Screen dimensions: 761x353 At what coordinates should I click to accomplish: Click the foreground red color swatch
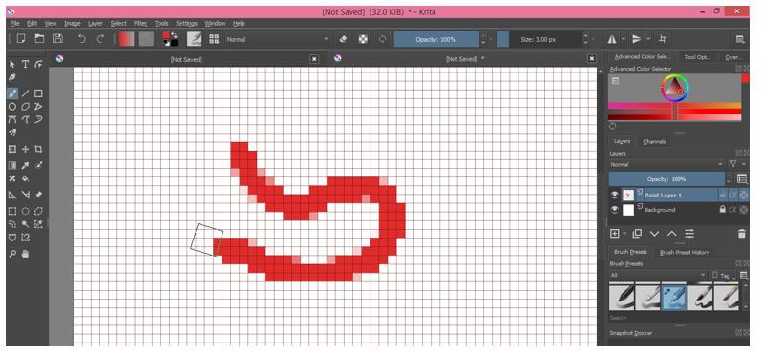(166, 35)
